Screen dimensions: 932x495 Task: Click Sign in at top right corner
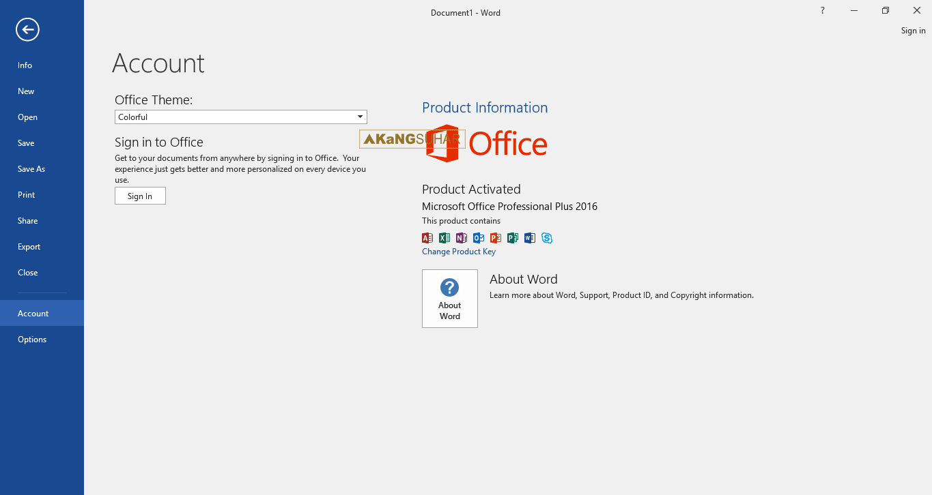[x=913, y=30]
